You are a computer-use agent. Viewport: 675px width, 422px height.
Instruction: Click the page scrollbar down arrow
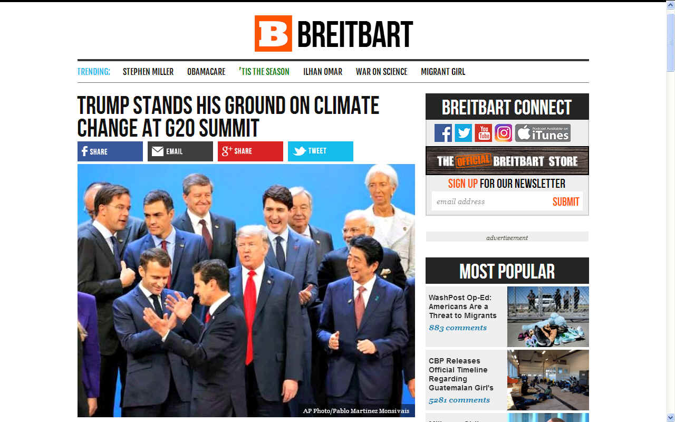pyautogui.click(x=670, y=417)
